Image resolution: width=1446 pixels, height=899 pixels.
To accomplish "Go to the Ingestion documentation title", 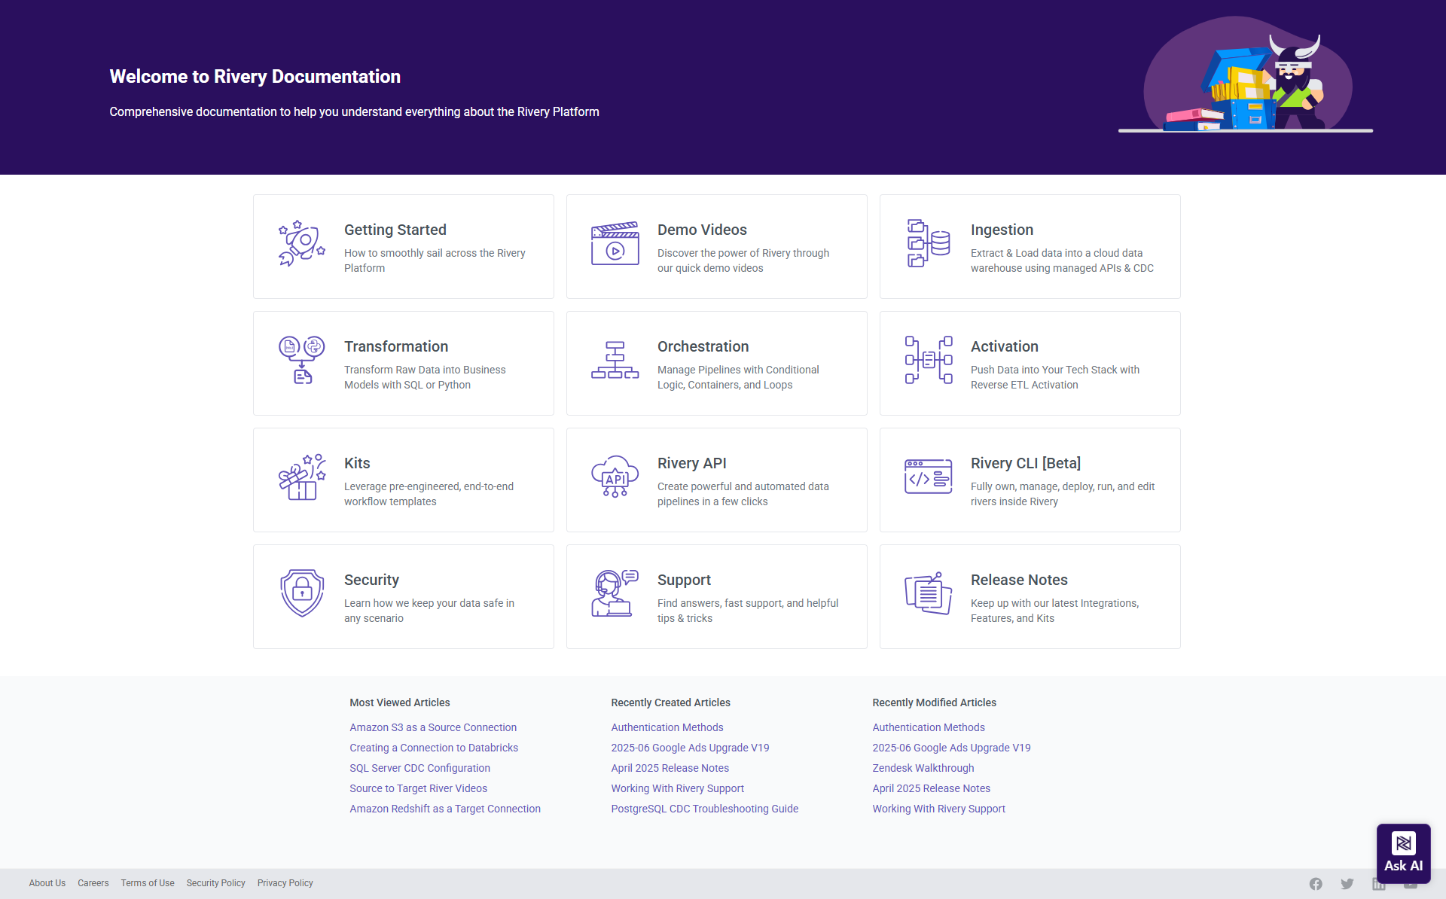I will [1002, 230].
